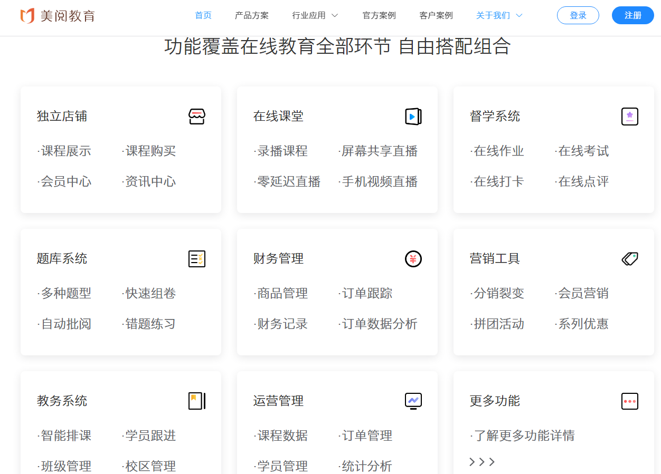Screen dimensions: 661x474
Task: Open the 关于我们 menu label
Action: pyautogui.click(x=493, y=16)
